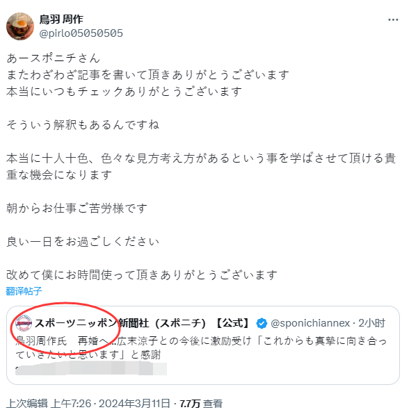Open the 鳥羽 周作 display name
The image size is (409, 419).
pos(61,19)
